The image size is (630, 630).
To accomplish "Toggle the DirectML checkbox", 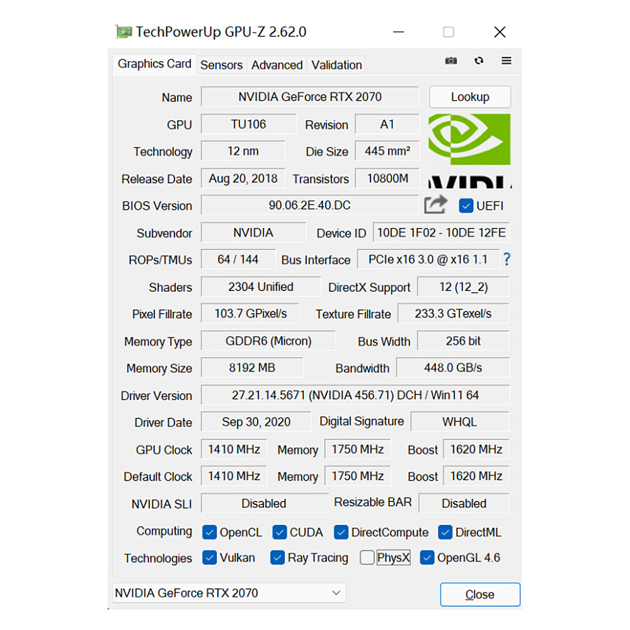I will 445,532.
